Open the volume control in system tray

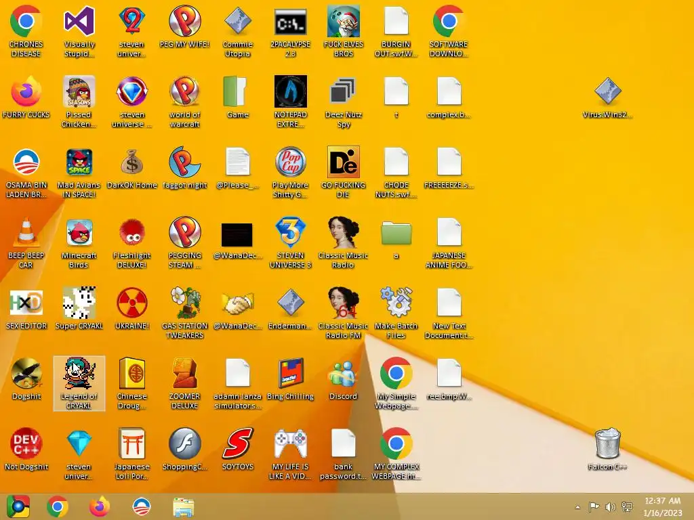point(611,507)
